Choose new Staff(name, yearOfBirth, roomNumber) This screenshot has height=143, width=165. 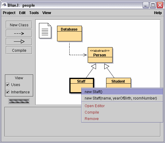coord(122,98)
